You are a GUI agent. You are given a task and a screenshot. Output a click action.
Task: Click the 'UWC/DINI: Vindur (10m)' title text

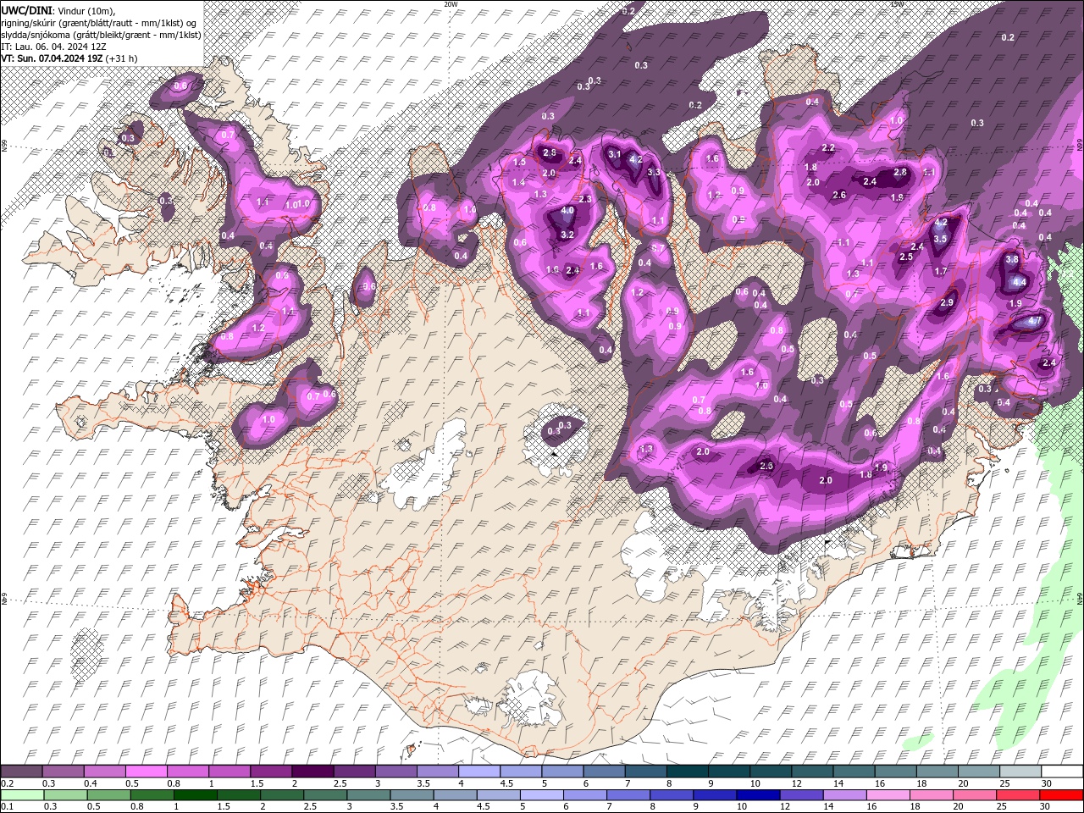58,10
